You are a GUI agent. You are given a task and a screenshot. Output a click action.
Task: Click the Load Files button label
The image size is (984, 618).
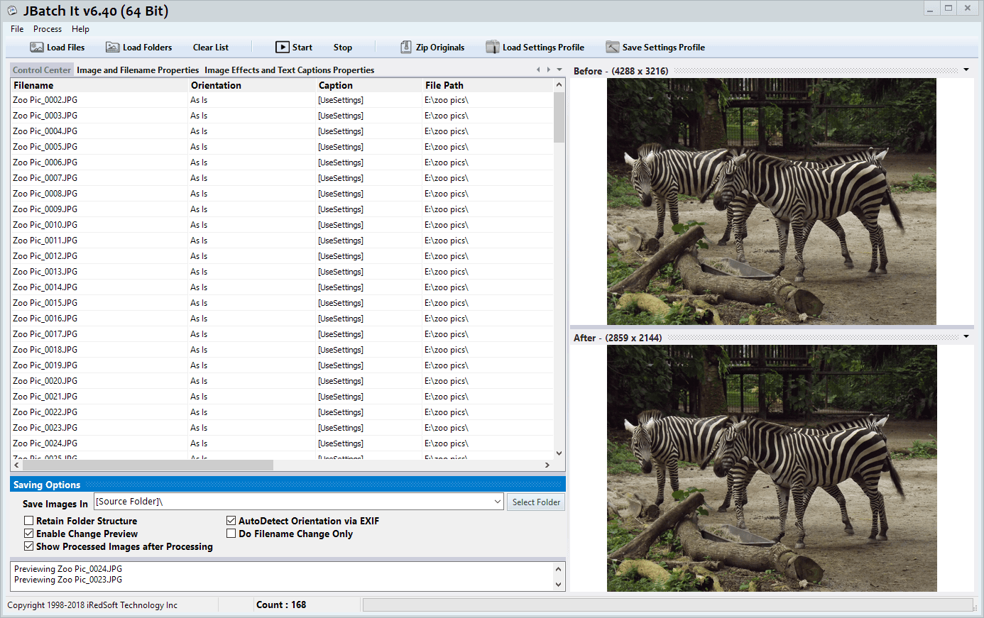[66, 48]
